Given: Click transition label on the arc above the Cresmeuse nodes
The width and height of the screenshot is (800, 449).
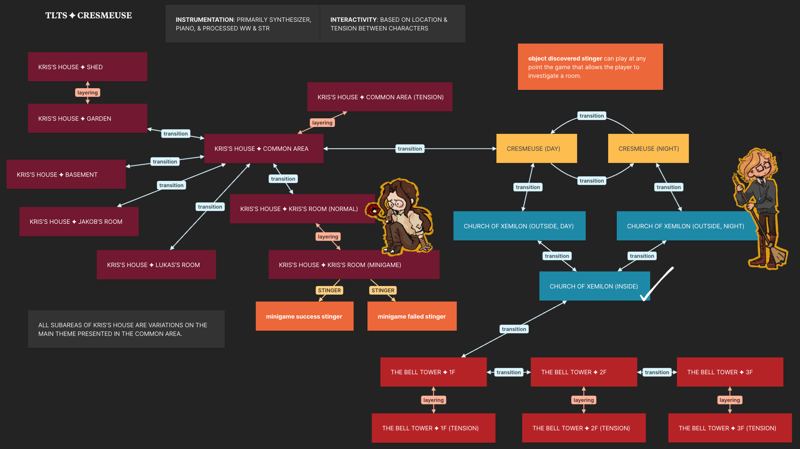Looking at the screenshot, I should coord(592,116).
